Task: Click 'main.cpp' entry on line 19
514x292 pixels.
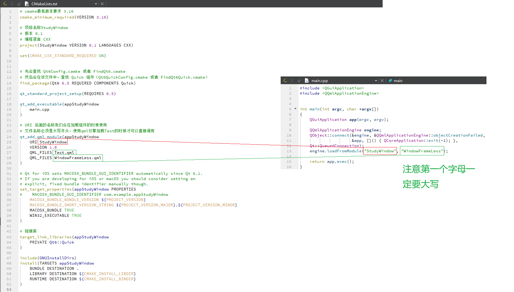Action: 40,109
